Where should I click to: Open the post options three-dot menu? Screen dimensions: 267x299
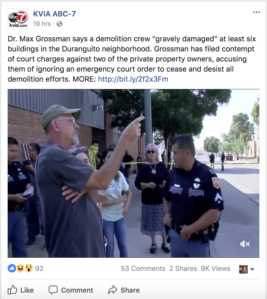pyautogui.click(x=256, y=12)
